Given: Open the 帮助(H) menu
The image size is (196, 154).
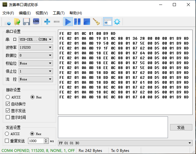Looking at the screenshot, I should (76, 13).
